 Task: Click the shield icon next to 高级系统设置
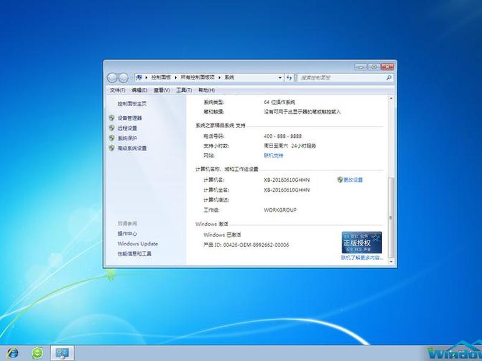[111, 148]
